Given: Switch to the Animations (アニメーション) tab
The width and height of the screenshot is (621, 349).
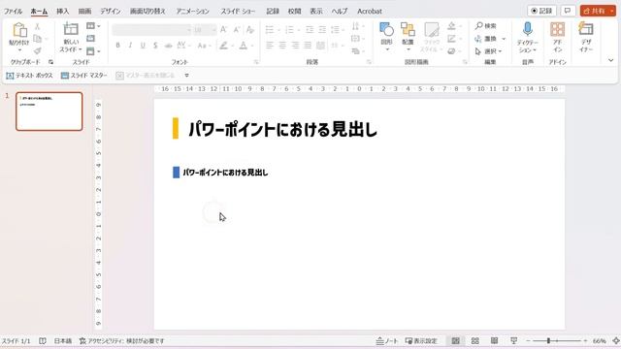Looking at the screenshot, I should [x=192, y=12].
